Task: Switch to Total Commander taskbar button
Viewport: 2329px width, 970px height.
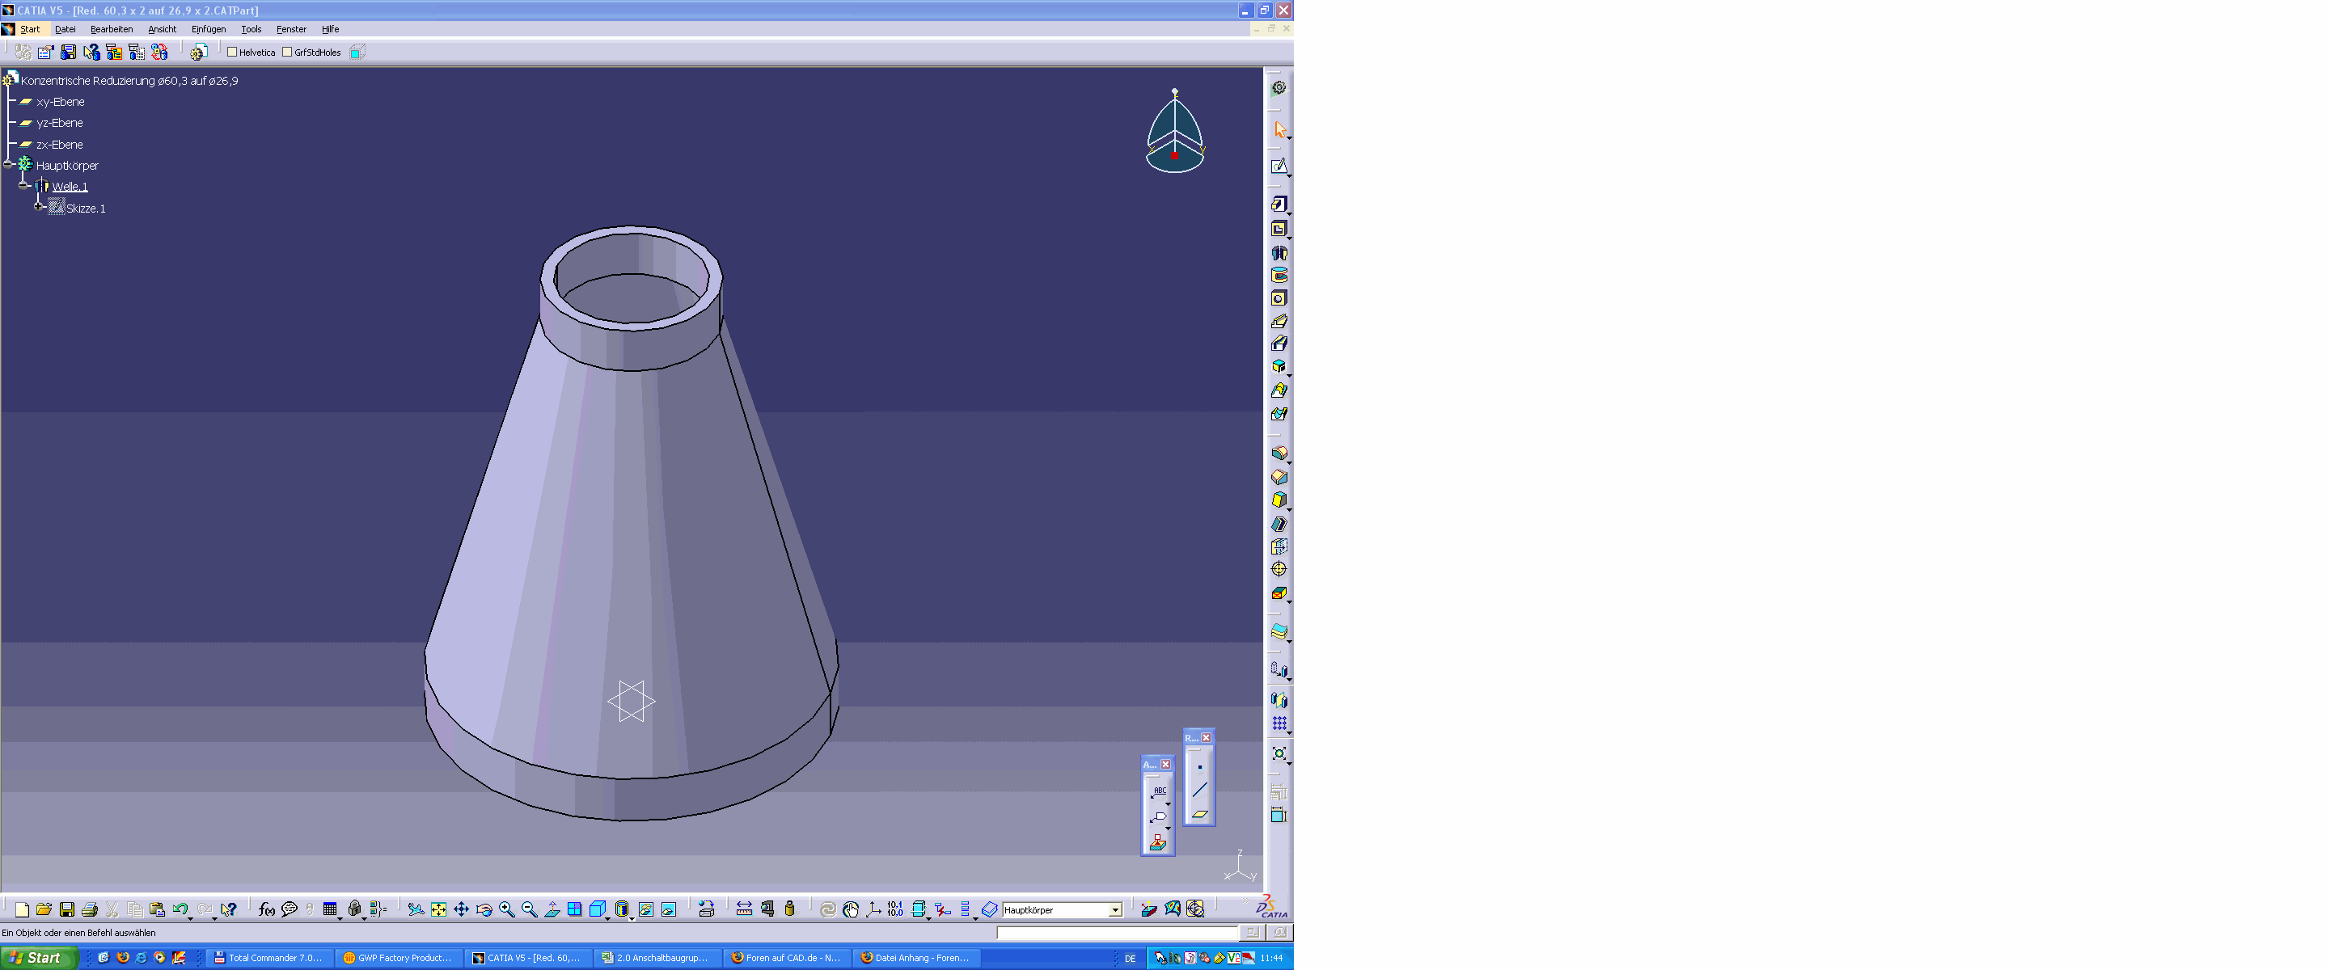Action: tap(268, 958)
